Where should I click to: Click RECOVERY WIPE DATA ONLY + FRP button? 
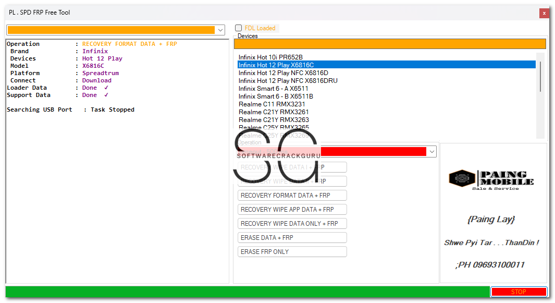[292, 224]
